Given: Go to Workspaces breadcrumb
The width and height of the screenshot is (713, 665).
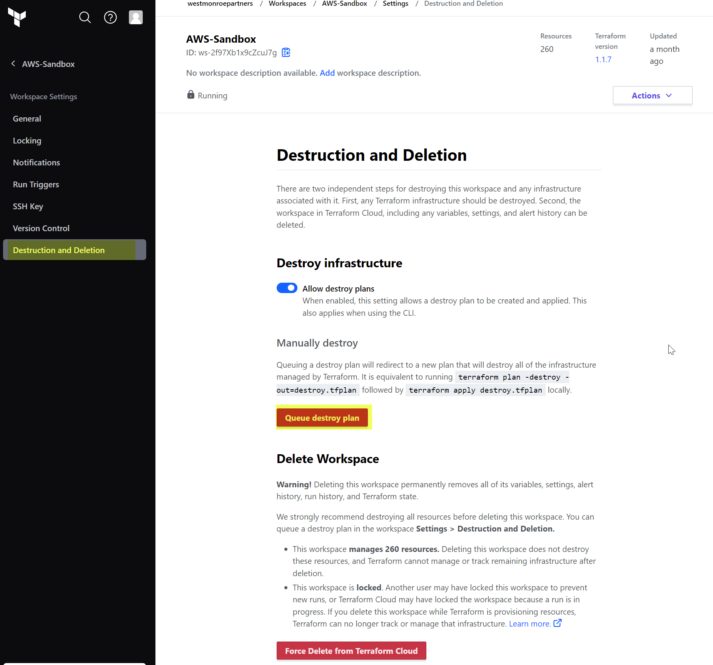Looking at the screenshot, I should click(287, 4).
